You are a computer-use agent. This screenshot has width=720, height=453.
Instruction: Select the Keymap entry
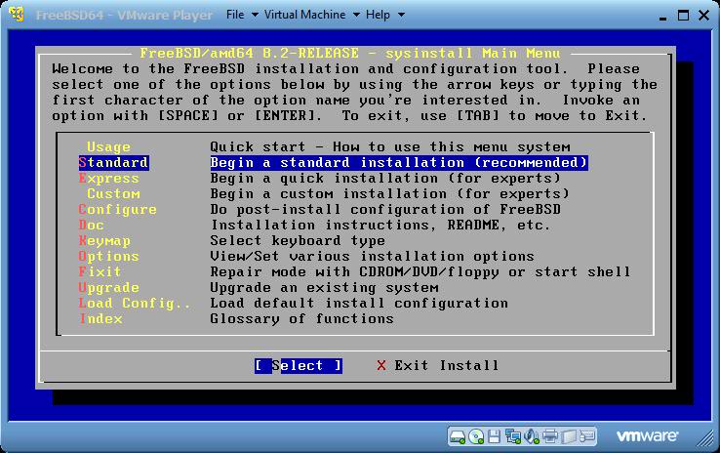[104, 241]
